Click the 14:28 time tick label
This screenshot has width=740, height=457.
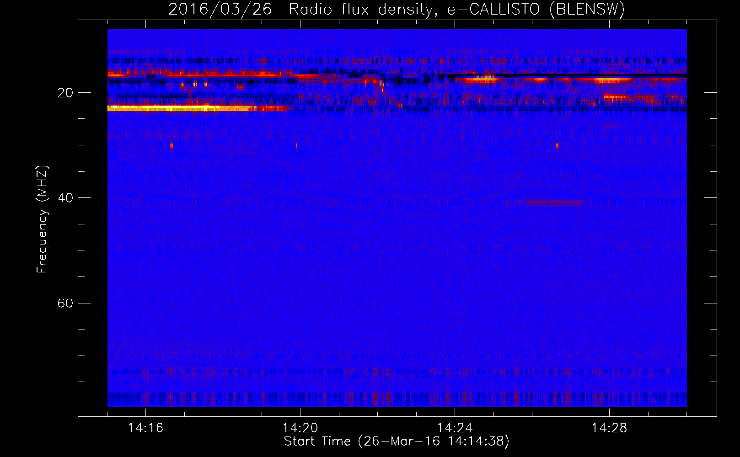[609, 428]
